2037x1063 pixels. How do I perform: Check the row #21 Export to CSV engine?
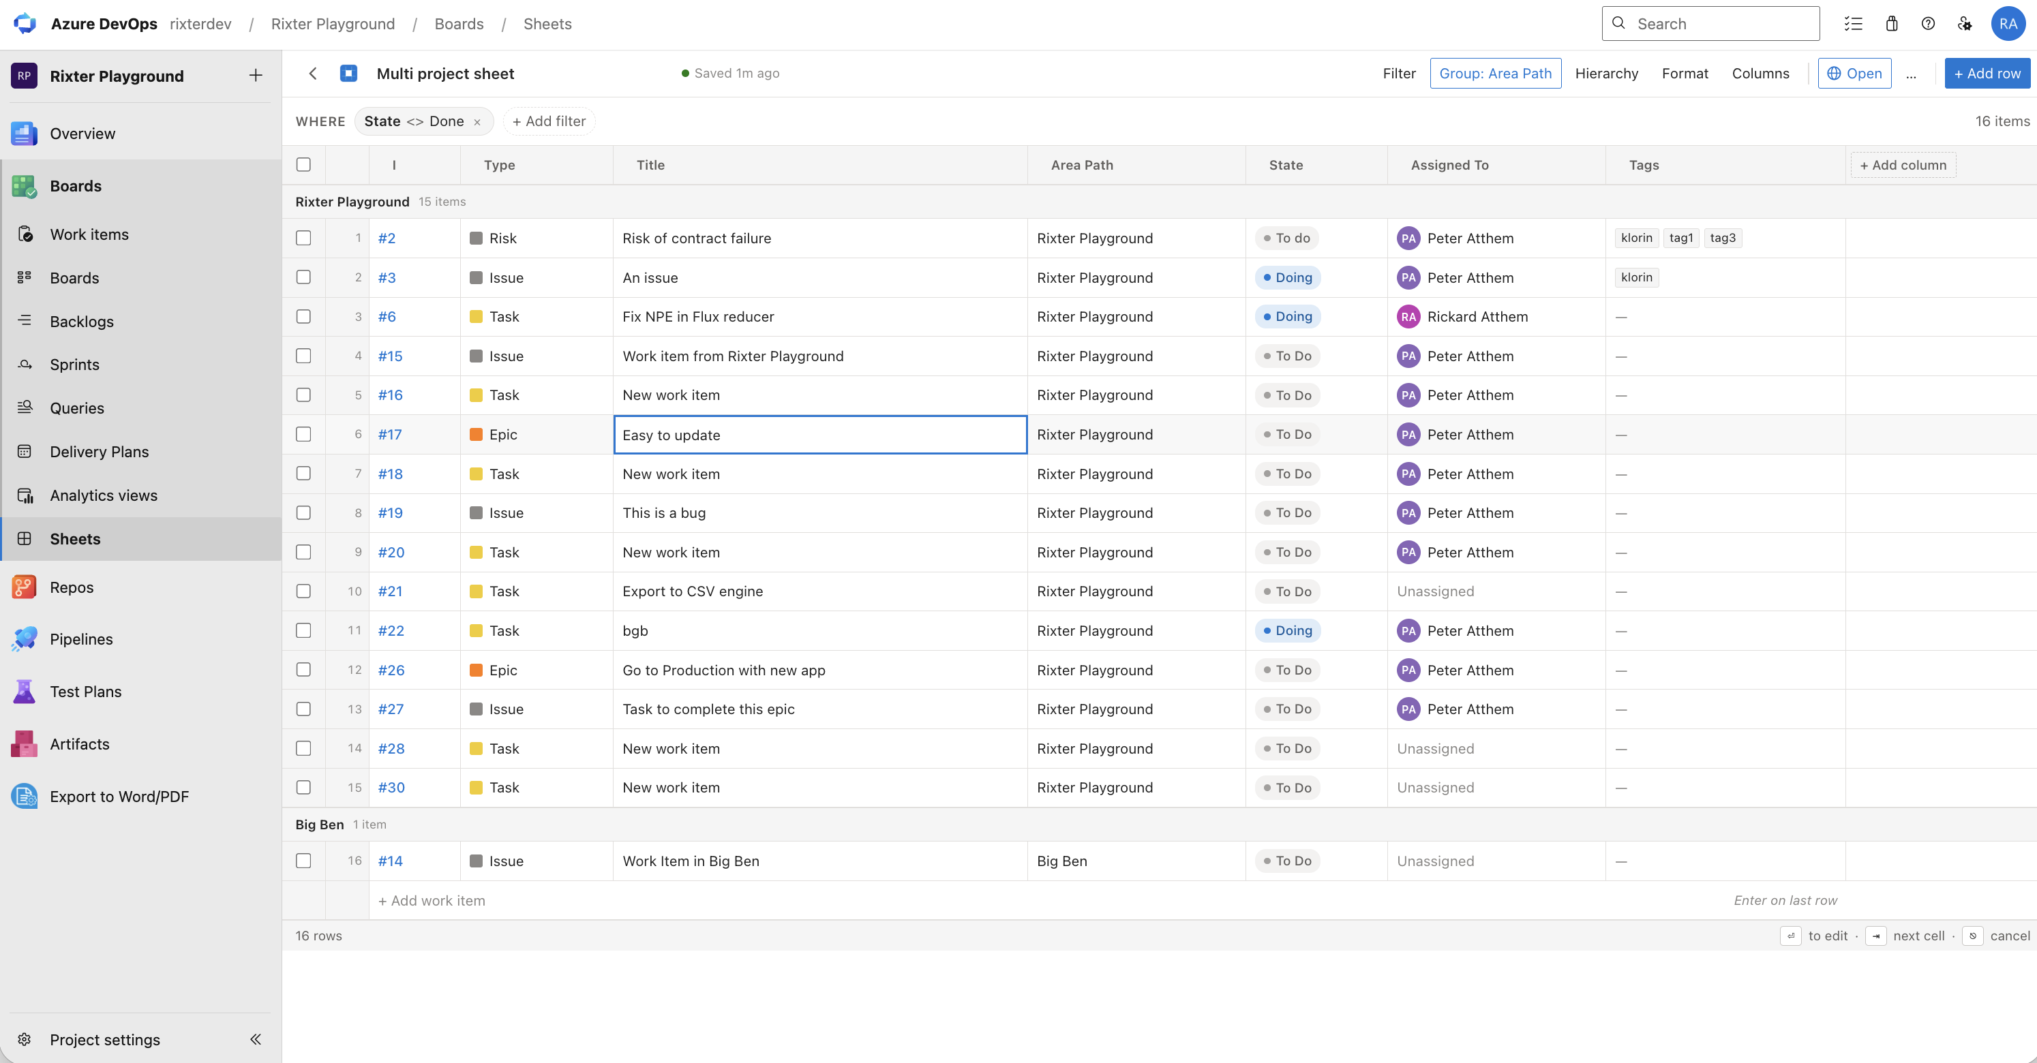tap(303, 591)
